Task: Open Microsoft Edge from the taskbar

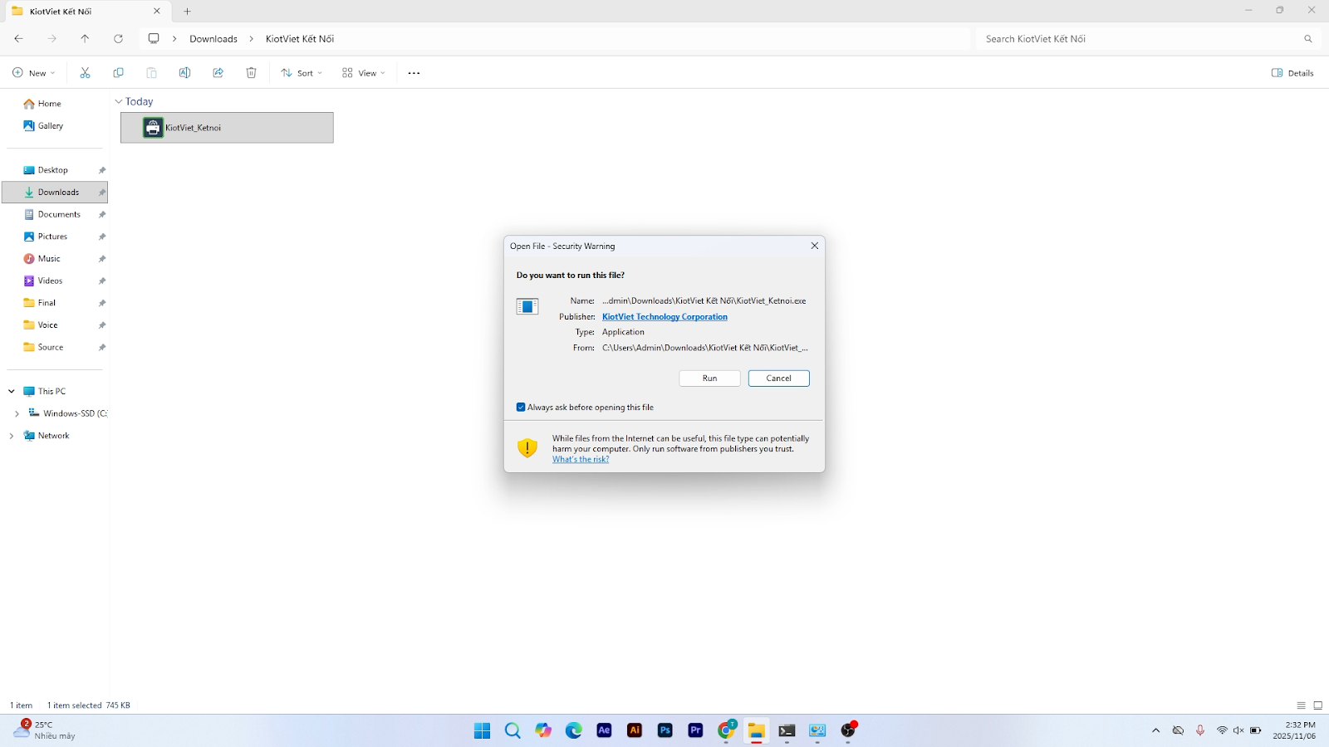Action: point(574,730)
